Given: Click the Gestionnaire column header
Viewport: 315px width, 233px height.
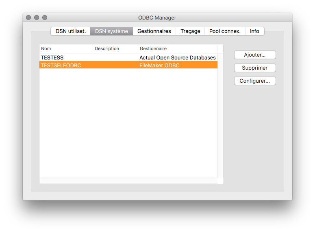Looking at the screenshot, I should (x=178, y=48).
